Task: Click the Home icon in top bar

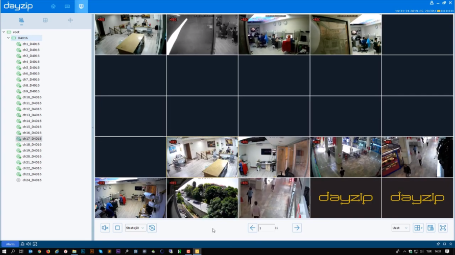Action: [x=53, y=7]
